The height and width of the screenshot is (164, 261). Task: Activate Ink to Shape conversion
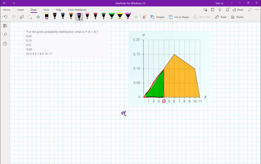pyautogui.click(x=179, y=17)
